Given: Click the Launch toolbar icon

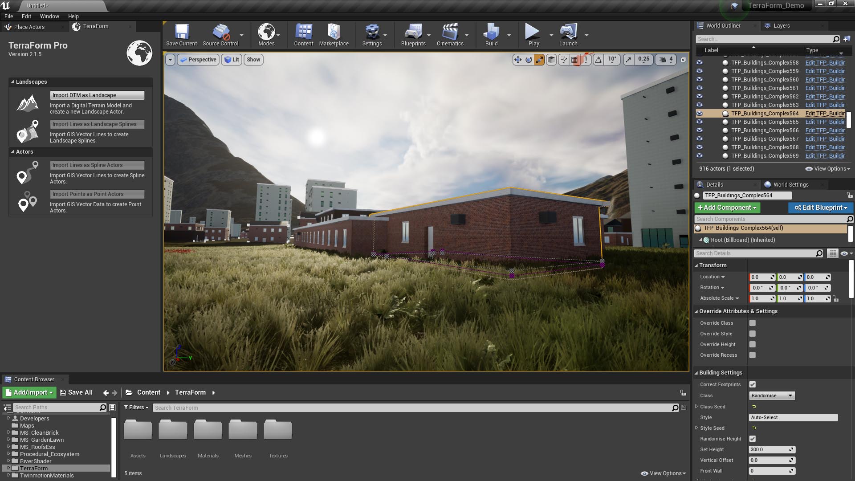Looking at the screenshot, I should [568, 32].
